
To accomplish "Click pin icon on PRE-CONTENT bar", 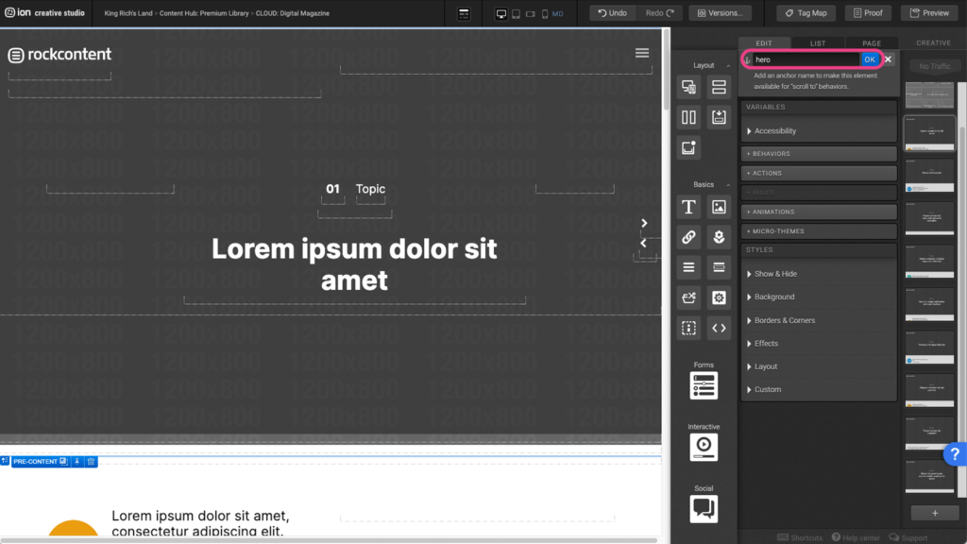I will (x=77, y=461).
